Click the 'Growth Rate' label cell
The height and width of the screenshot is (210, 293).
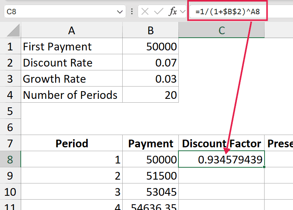pyautogui.click(x=72, y=79)
